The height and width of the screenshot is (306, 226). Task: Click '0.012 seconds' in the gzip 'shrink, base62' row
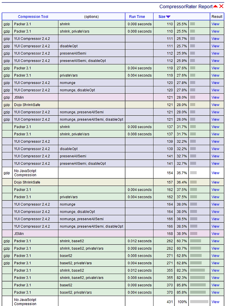coord(139,241)
